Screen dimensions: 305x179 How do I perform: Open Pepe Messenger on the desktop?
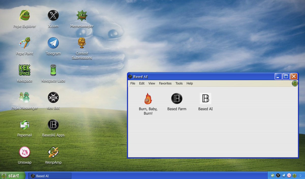click(25, 97)
